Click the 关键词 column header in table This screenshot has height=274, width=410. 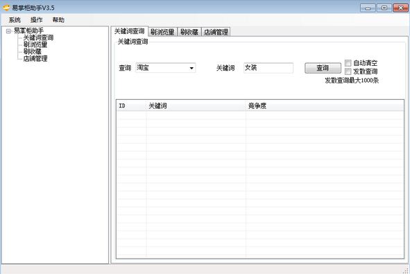click(196, 106)
